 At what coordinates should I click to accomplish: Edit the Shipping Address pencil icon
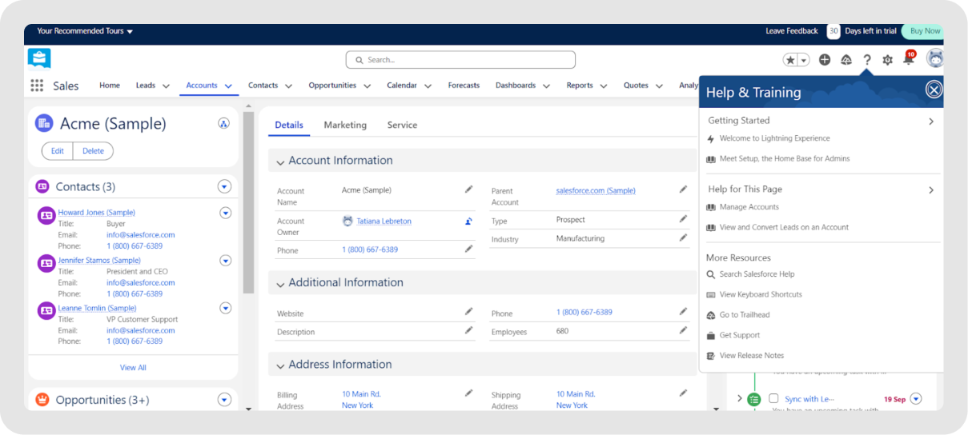683,393
